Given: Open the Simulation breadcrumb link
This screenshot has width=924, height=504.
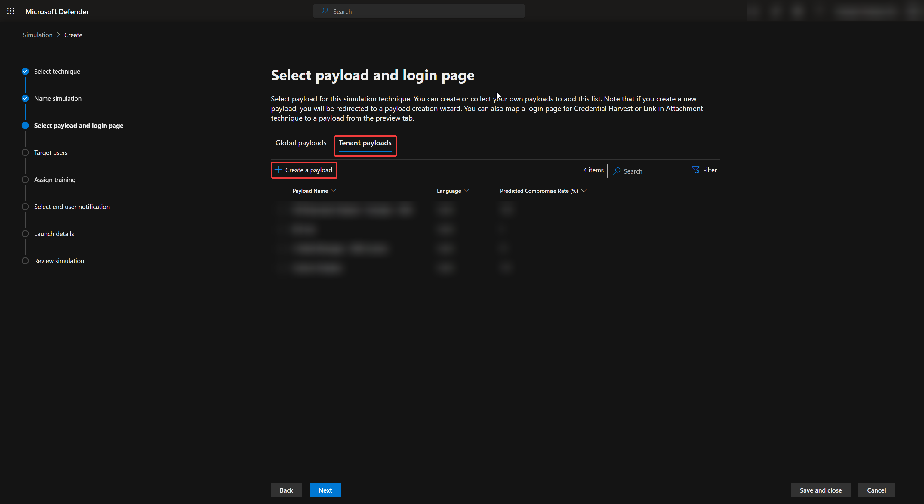Looking at the screenshot, I should pos(38,35).
